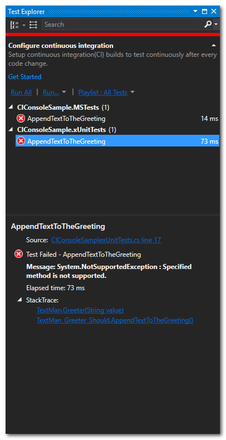
Task: Open the Run... menu link
Action: pos(51,92)
